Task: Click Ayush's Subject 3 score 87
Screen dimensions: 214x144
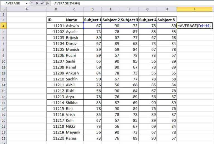Action: (x=129, y=32)
